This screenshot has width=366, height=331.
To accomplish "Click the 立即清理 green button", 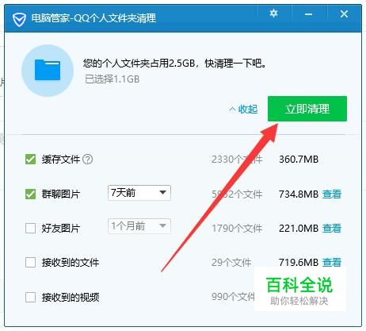I will [x=307, y=109].
